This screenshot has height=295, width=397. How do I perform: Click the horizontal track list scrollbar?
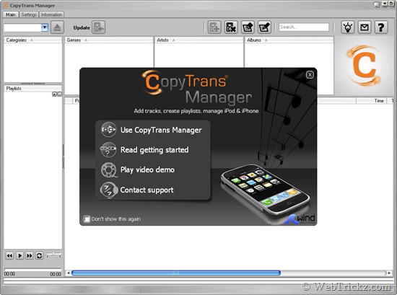coord(176,273)
